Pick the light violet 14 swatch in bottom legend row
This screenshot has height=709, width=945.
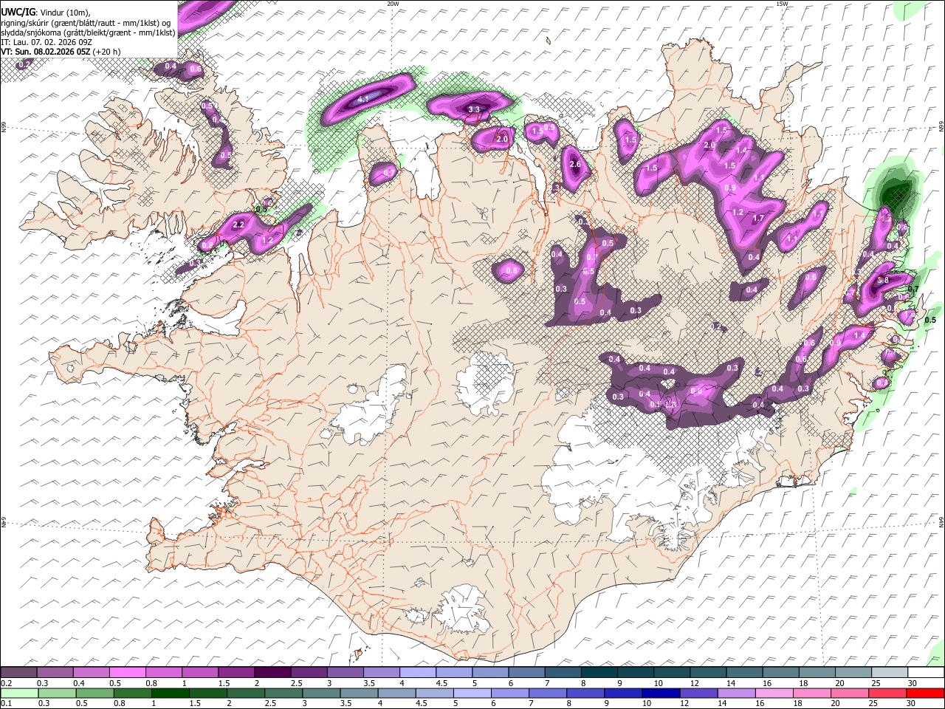pyautogui.click(x=735, y=693)
